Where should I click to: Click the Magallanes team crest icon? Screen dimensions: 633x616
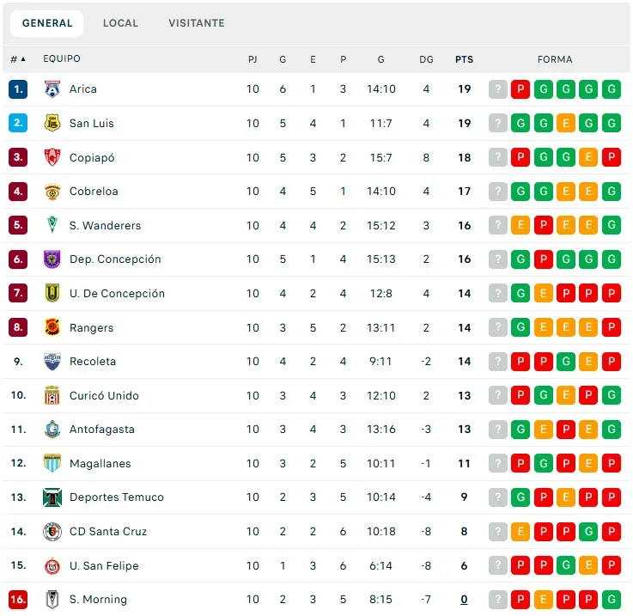(x=52, y=463)
